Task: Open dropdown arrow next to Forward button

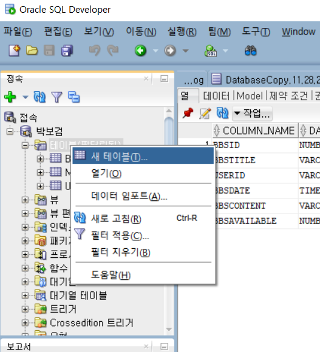Action: (185, 51)
